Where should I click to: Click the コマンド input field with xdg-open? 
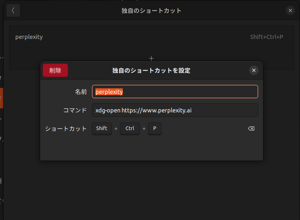(x=175, y=110)
